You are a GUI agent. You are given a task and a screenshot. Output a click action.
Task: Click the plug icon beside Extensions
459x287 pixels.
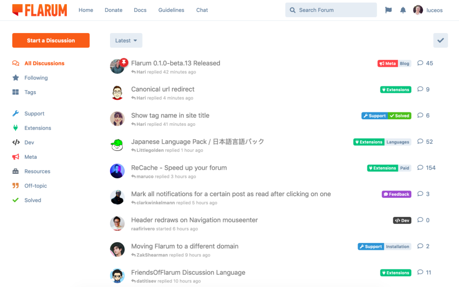point(15,128)
